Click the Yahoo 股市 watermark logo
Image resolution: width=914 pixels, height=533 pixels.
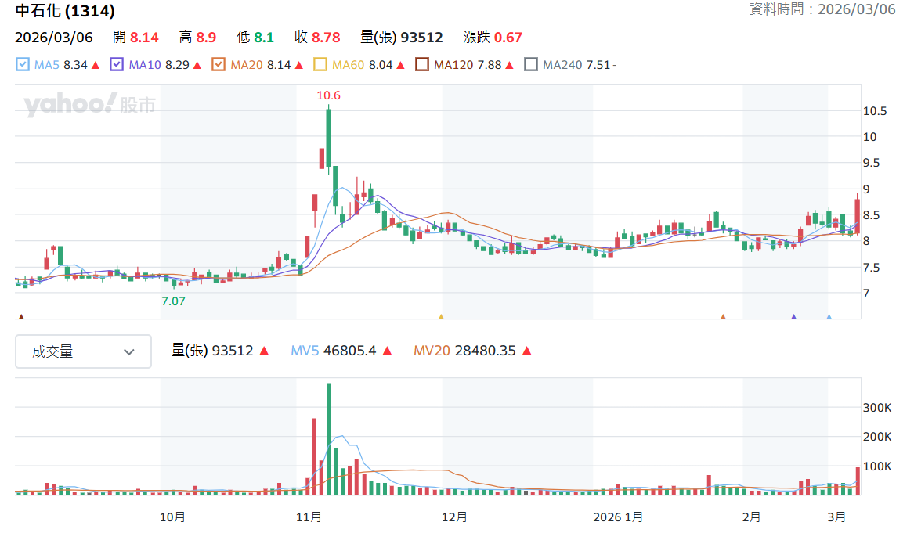click(90, 105)
